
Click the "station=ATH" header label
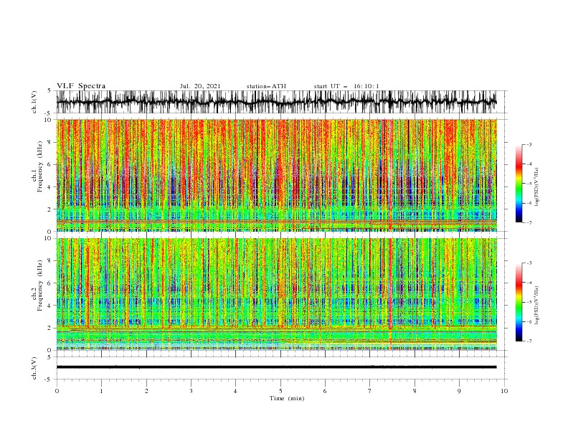[266, 86]
